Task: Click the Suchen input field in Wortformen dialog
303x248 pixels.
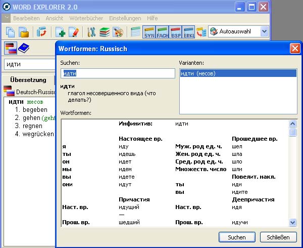Action: 118,73
